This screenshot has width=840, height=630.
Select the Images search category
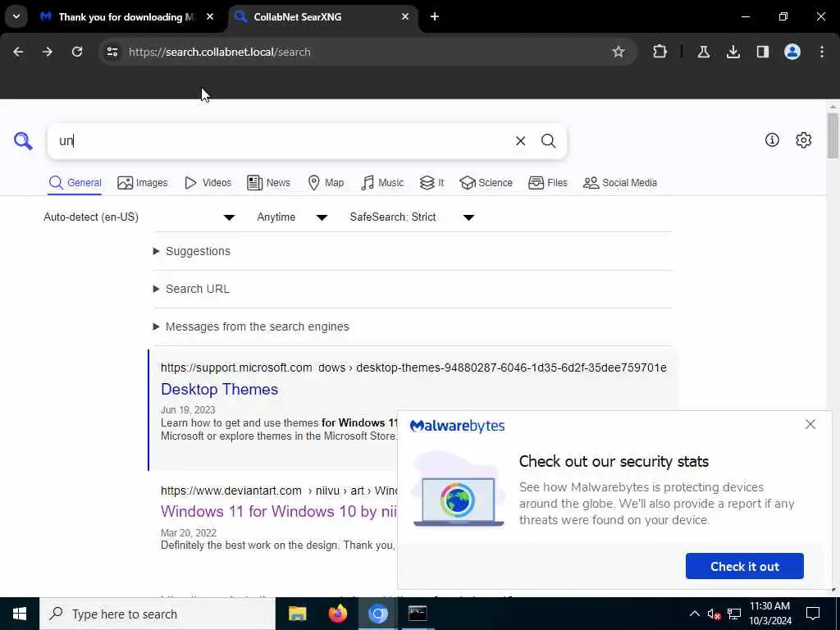[143, 183]
